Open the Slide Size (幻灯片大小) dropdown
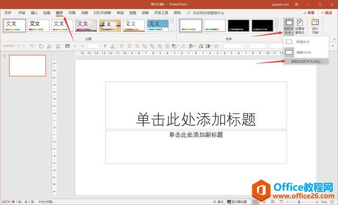Viewport: 338px width, 205px height. pyautogui.click(x=289, y=26)
